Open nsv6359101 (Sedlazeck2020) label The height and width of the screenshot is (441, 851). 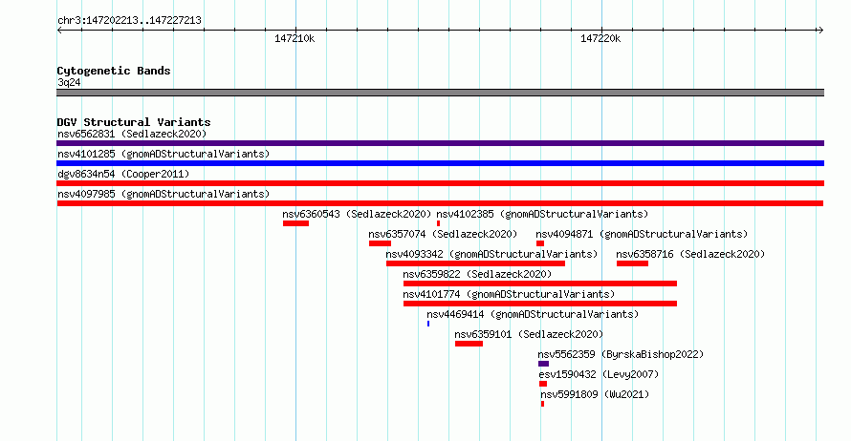coord(529,334)
